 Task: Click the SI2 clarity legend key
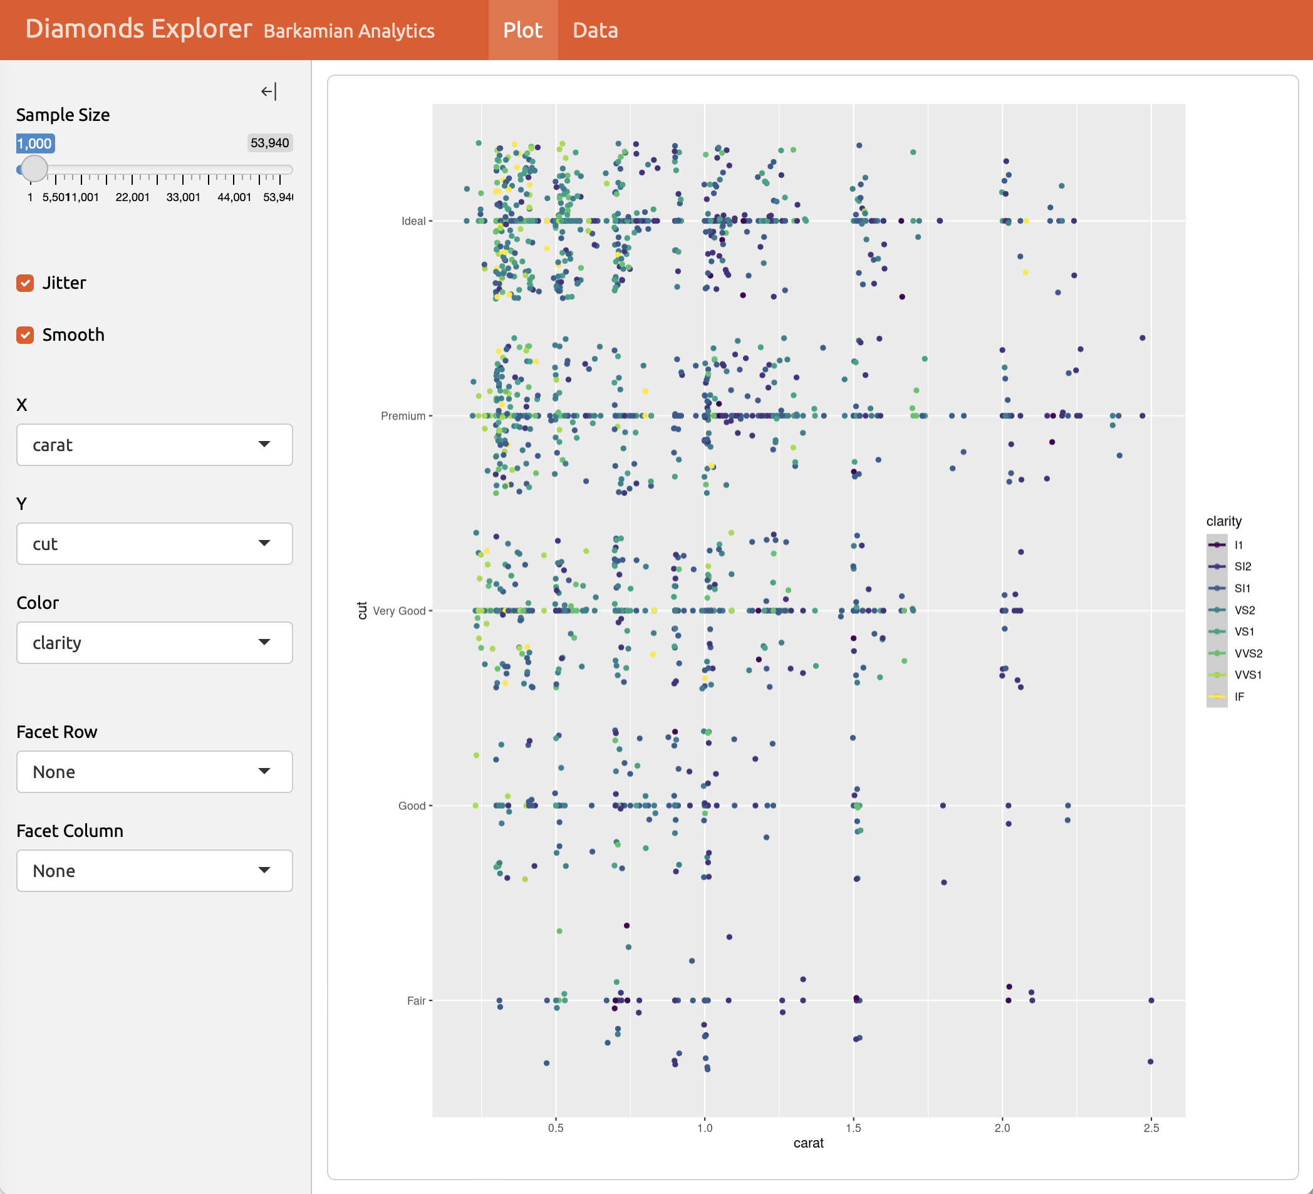pos(1216,566)
